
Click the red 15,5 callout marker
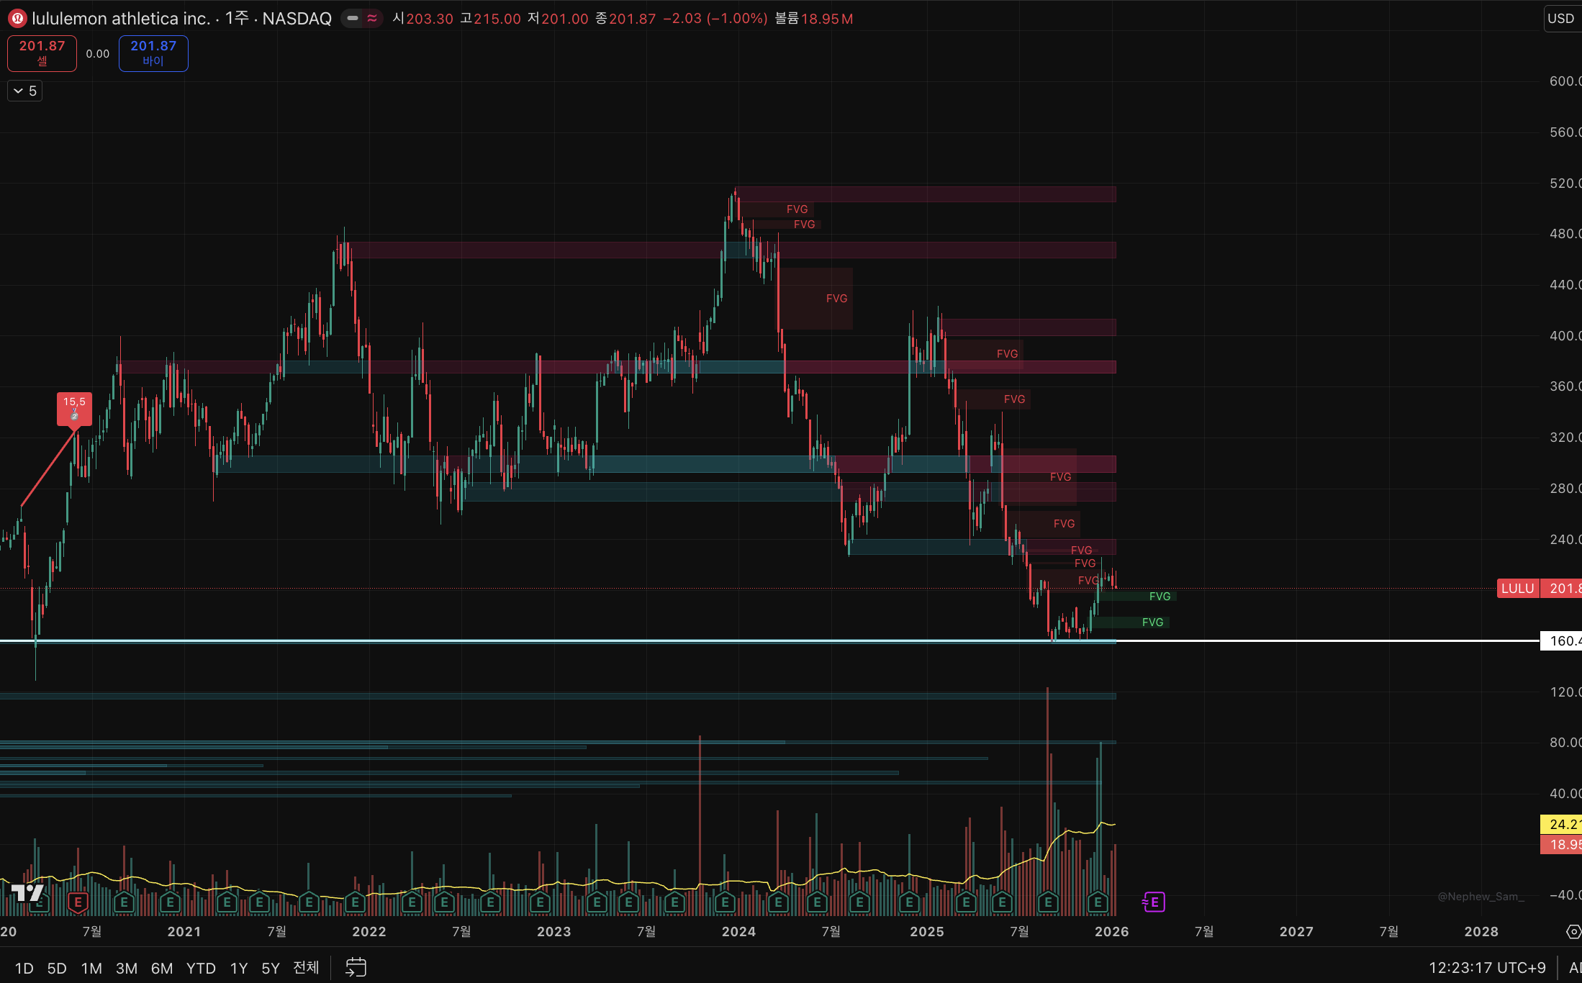coord(74,408)
